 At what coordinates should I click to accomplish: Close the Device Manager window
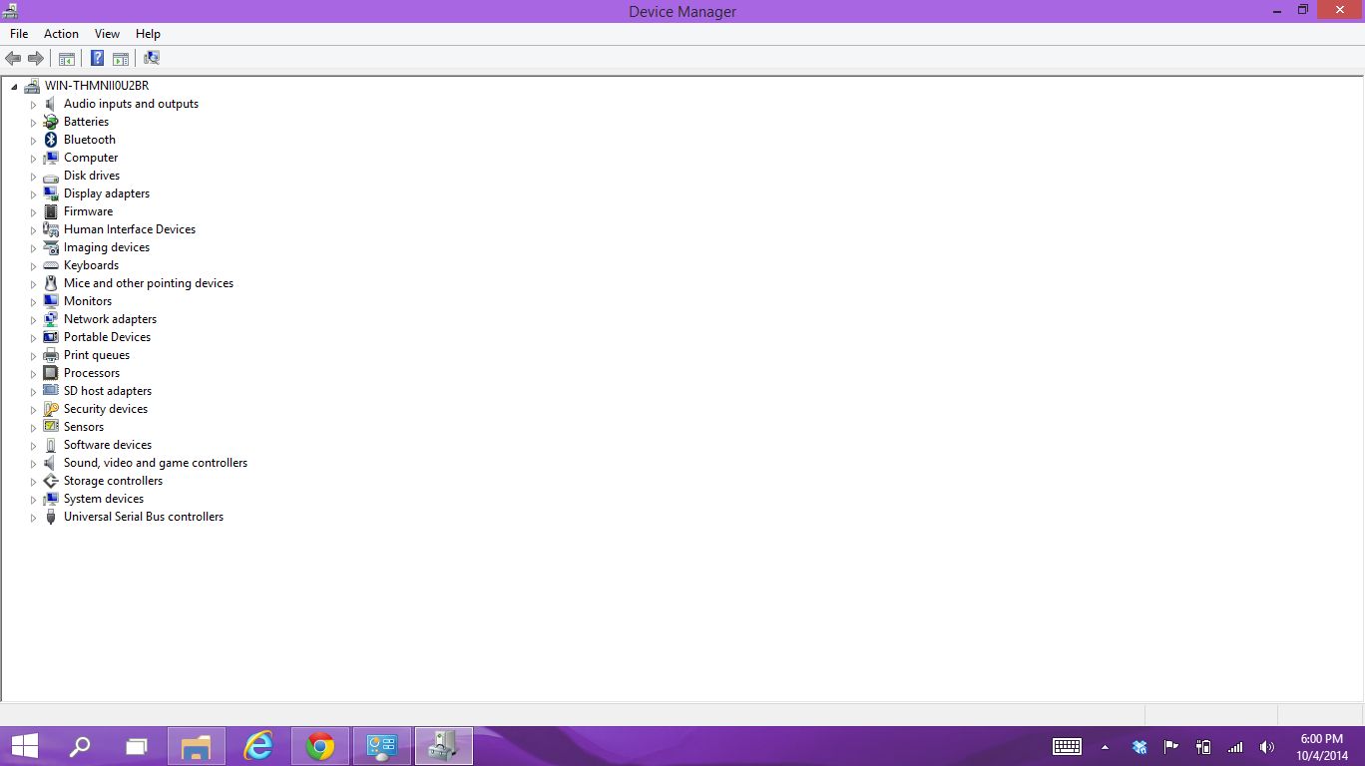click(x=1340, y=10)
